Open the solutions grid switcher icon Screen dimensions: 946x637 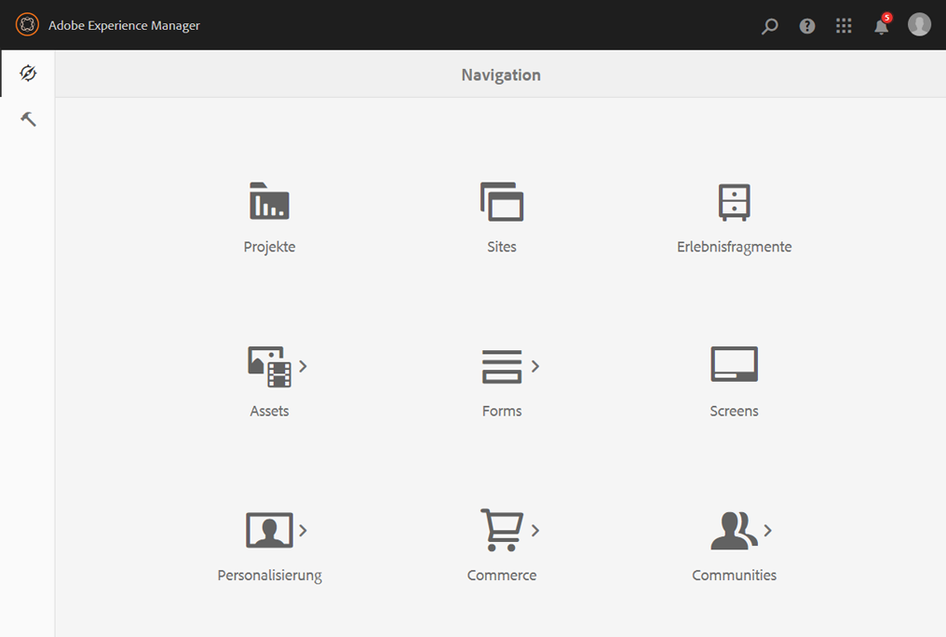pyautogui.click(x=844, y=25)
